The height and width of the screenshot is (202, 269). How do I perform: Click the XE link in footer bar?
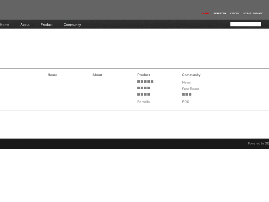tap(267, 143)
